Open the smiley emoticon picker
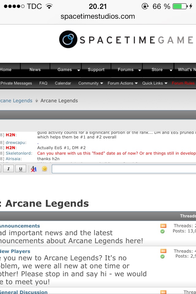 [x=44, y=169]
